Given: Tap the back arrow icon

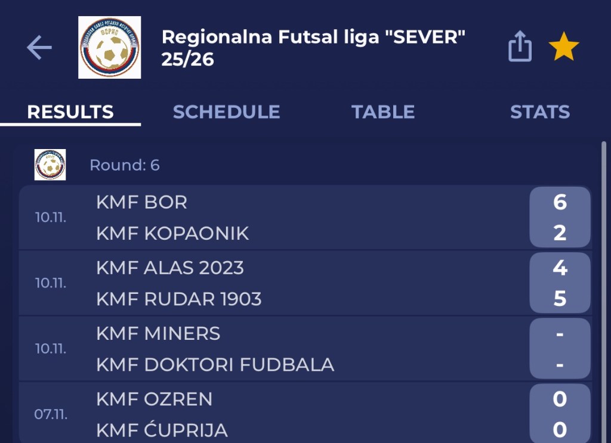Looking at the screenshot, I should pyautogui.click(x=39, y=48).
